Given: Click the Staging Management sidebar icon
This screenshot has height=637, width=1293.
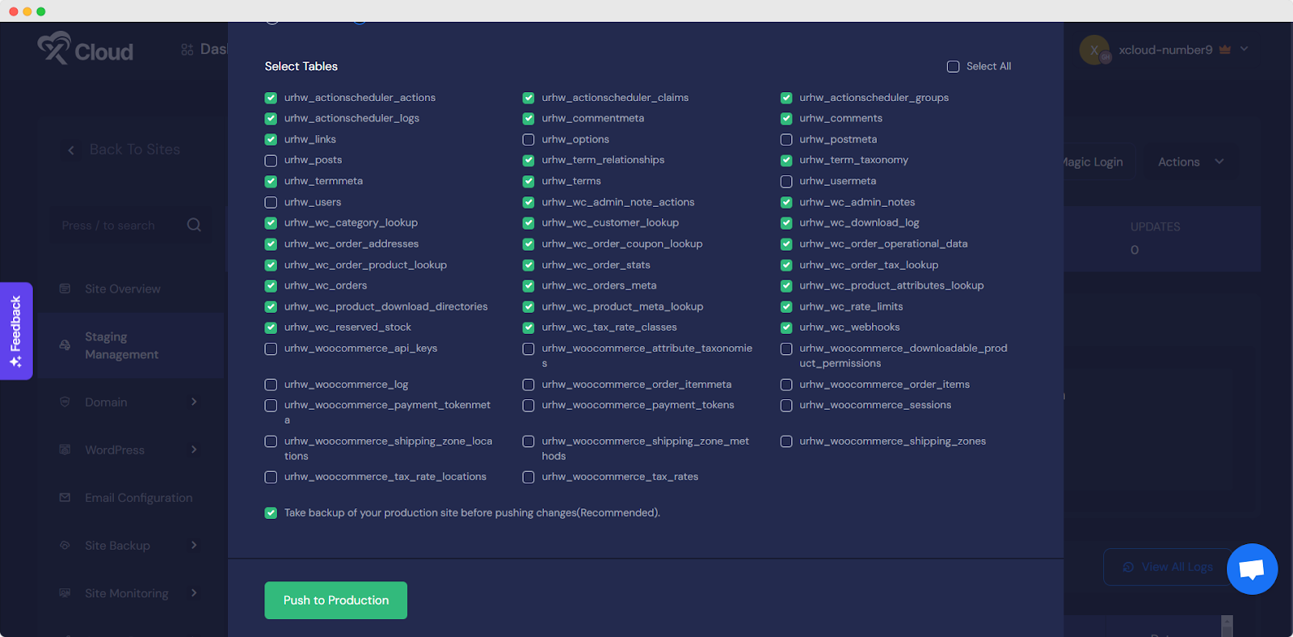Looking at the screenshot, I should [x=65, y=345].
